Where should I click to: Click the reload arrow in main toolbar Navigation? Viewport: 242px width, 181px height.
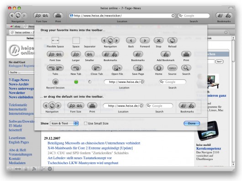coord(18,16)
